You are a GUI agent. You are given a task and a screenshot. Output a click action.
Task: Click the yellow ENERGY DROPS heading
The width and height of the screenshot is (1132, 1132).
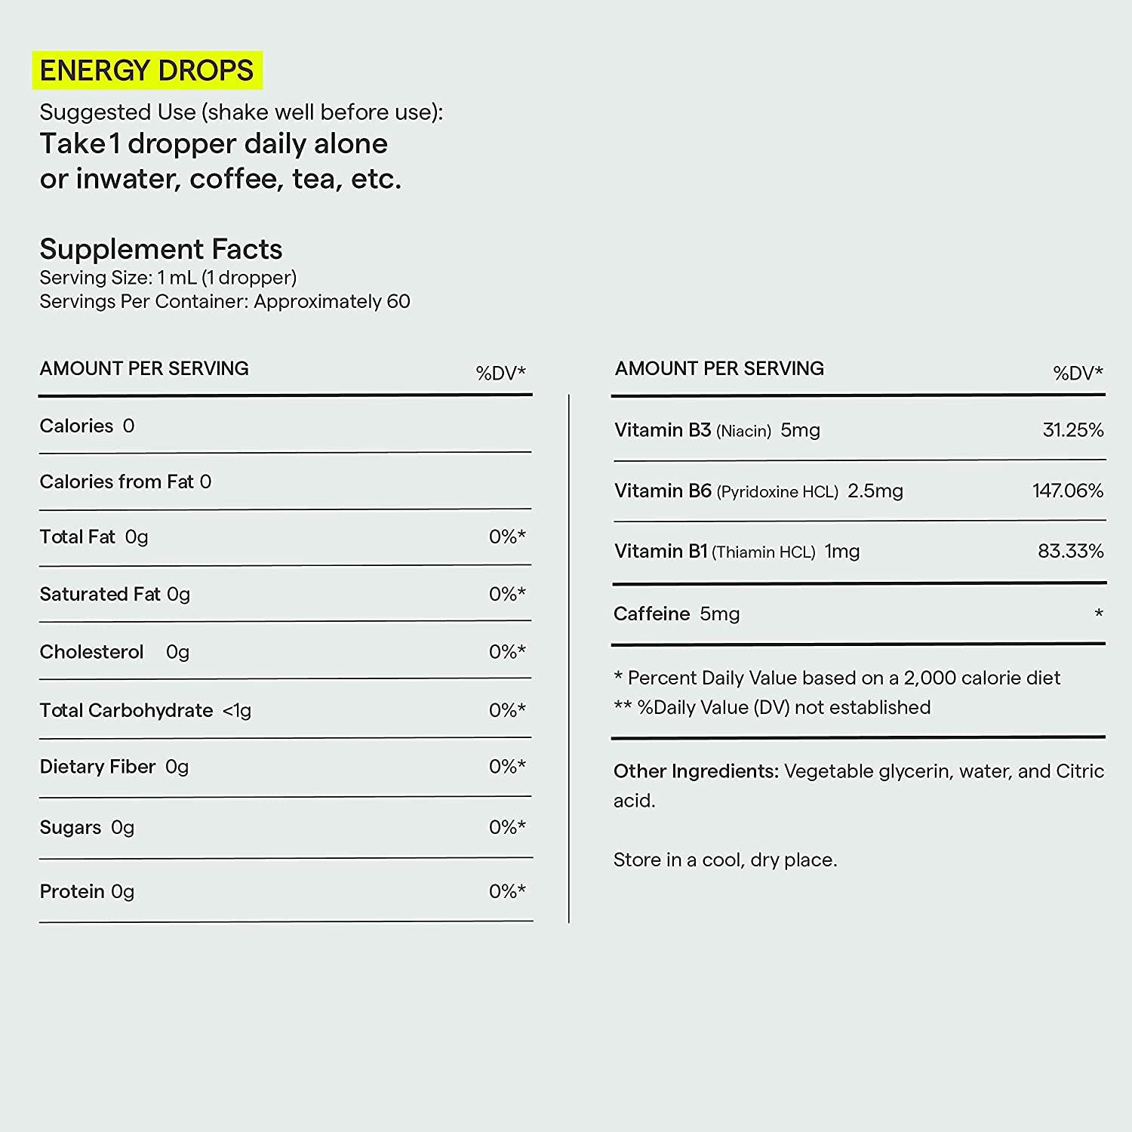click(146, 70)
